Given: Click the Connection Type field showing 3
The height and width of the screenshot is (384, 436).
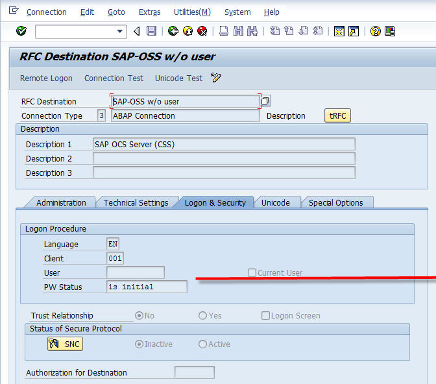Looking at the screenshot, I should (101, 115).
